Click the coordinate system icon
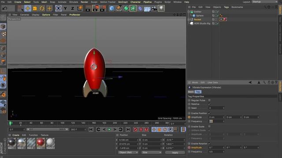This screenshot has height=158, width=282. pos(80,8)
